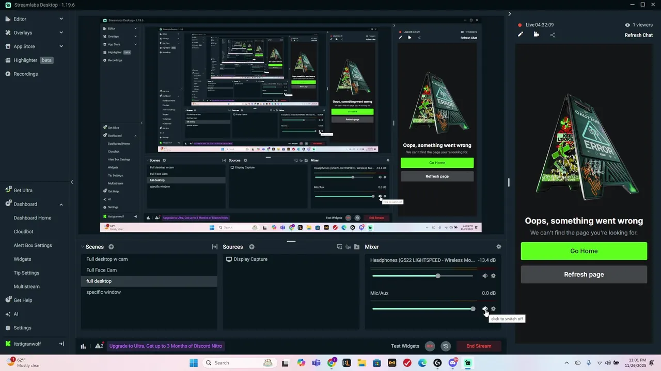Click the Refresh page button
The height and width of the screenshot is (371, 661).
tap(584, 275)
